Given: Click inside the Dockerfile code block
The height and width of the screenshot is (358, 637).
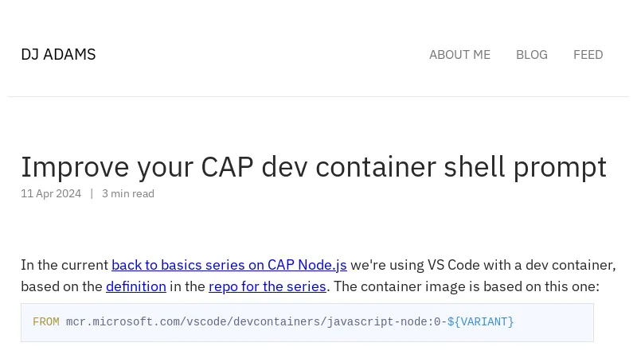Looking at the screenshot, I should coord(307,322).
